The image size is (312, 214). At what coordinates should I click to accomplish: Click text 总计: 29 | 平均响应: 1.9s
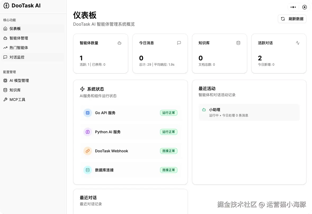[x=157, y=64]
